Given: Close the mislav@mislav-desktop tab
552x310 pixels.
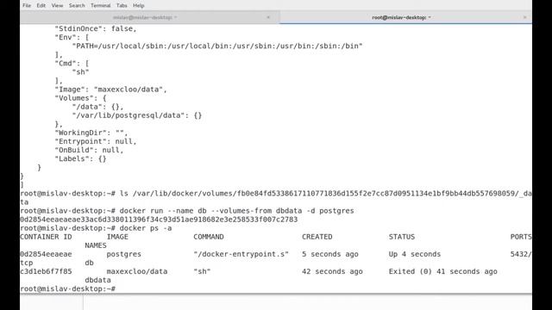Looking at the screenshot, I should click(x=268, y=17).
